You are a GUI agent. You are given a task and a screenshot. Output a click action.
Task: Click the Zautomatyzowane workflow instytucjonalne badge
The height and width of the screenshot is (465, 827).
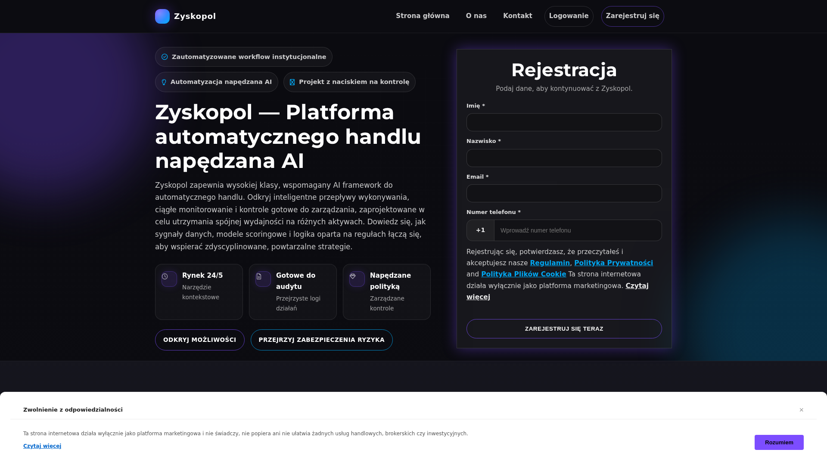(244, 57)
